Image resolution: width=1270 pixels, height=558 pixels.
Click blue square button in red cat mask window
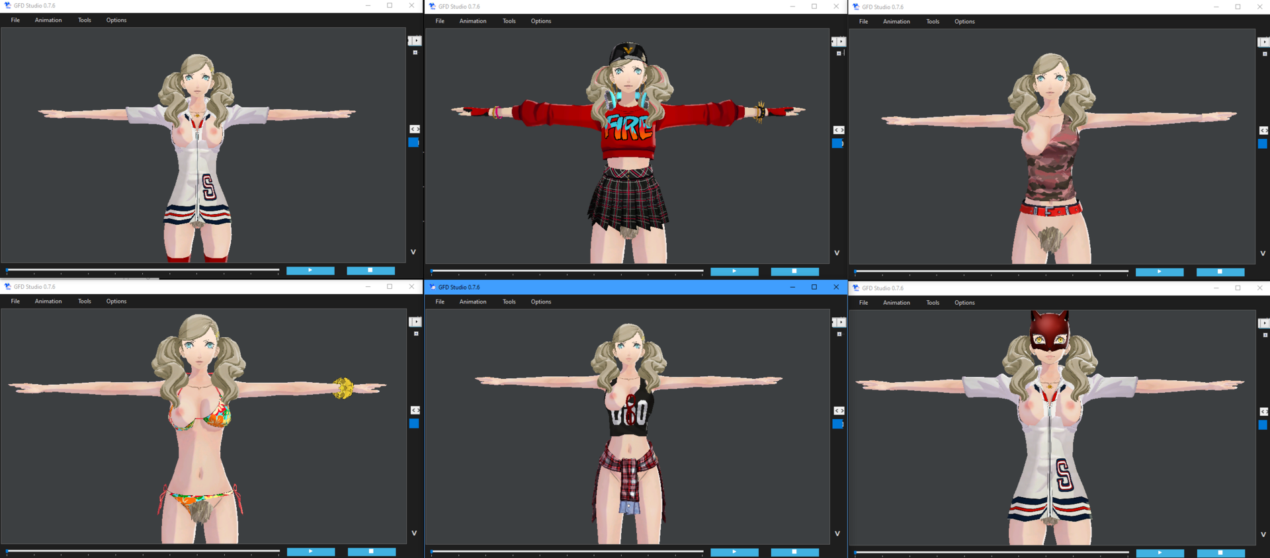pyautogui.click(x=1263, y=425)
